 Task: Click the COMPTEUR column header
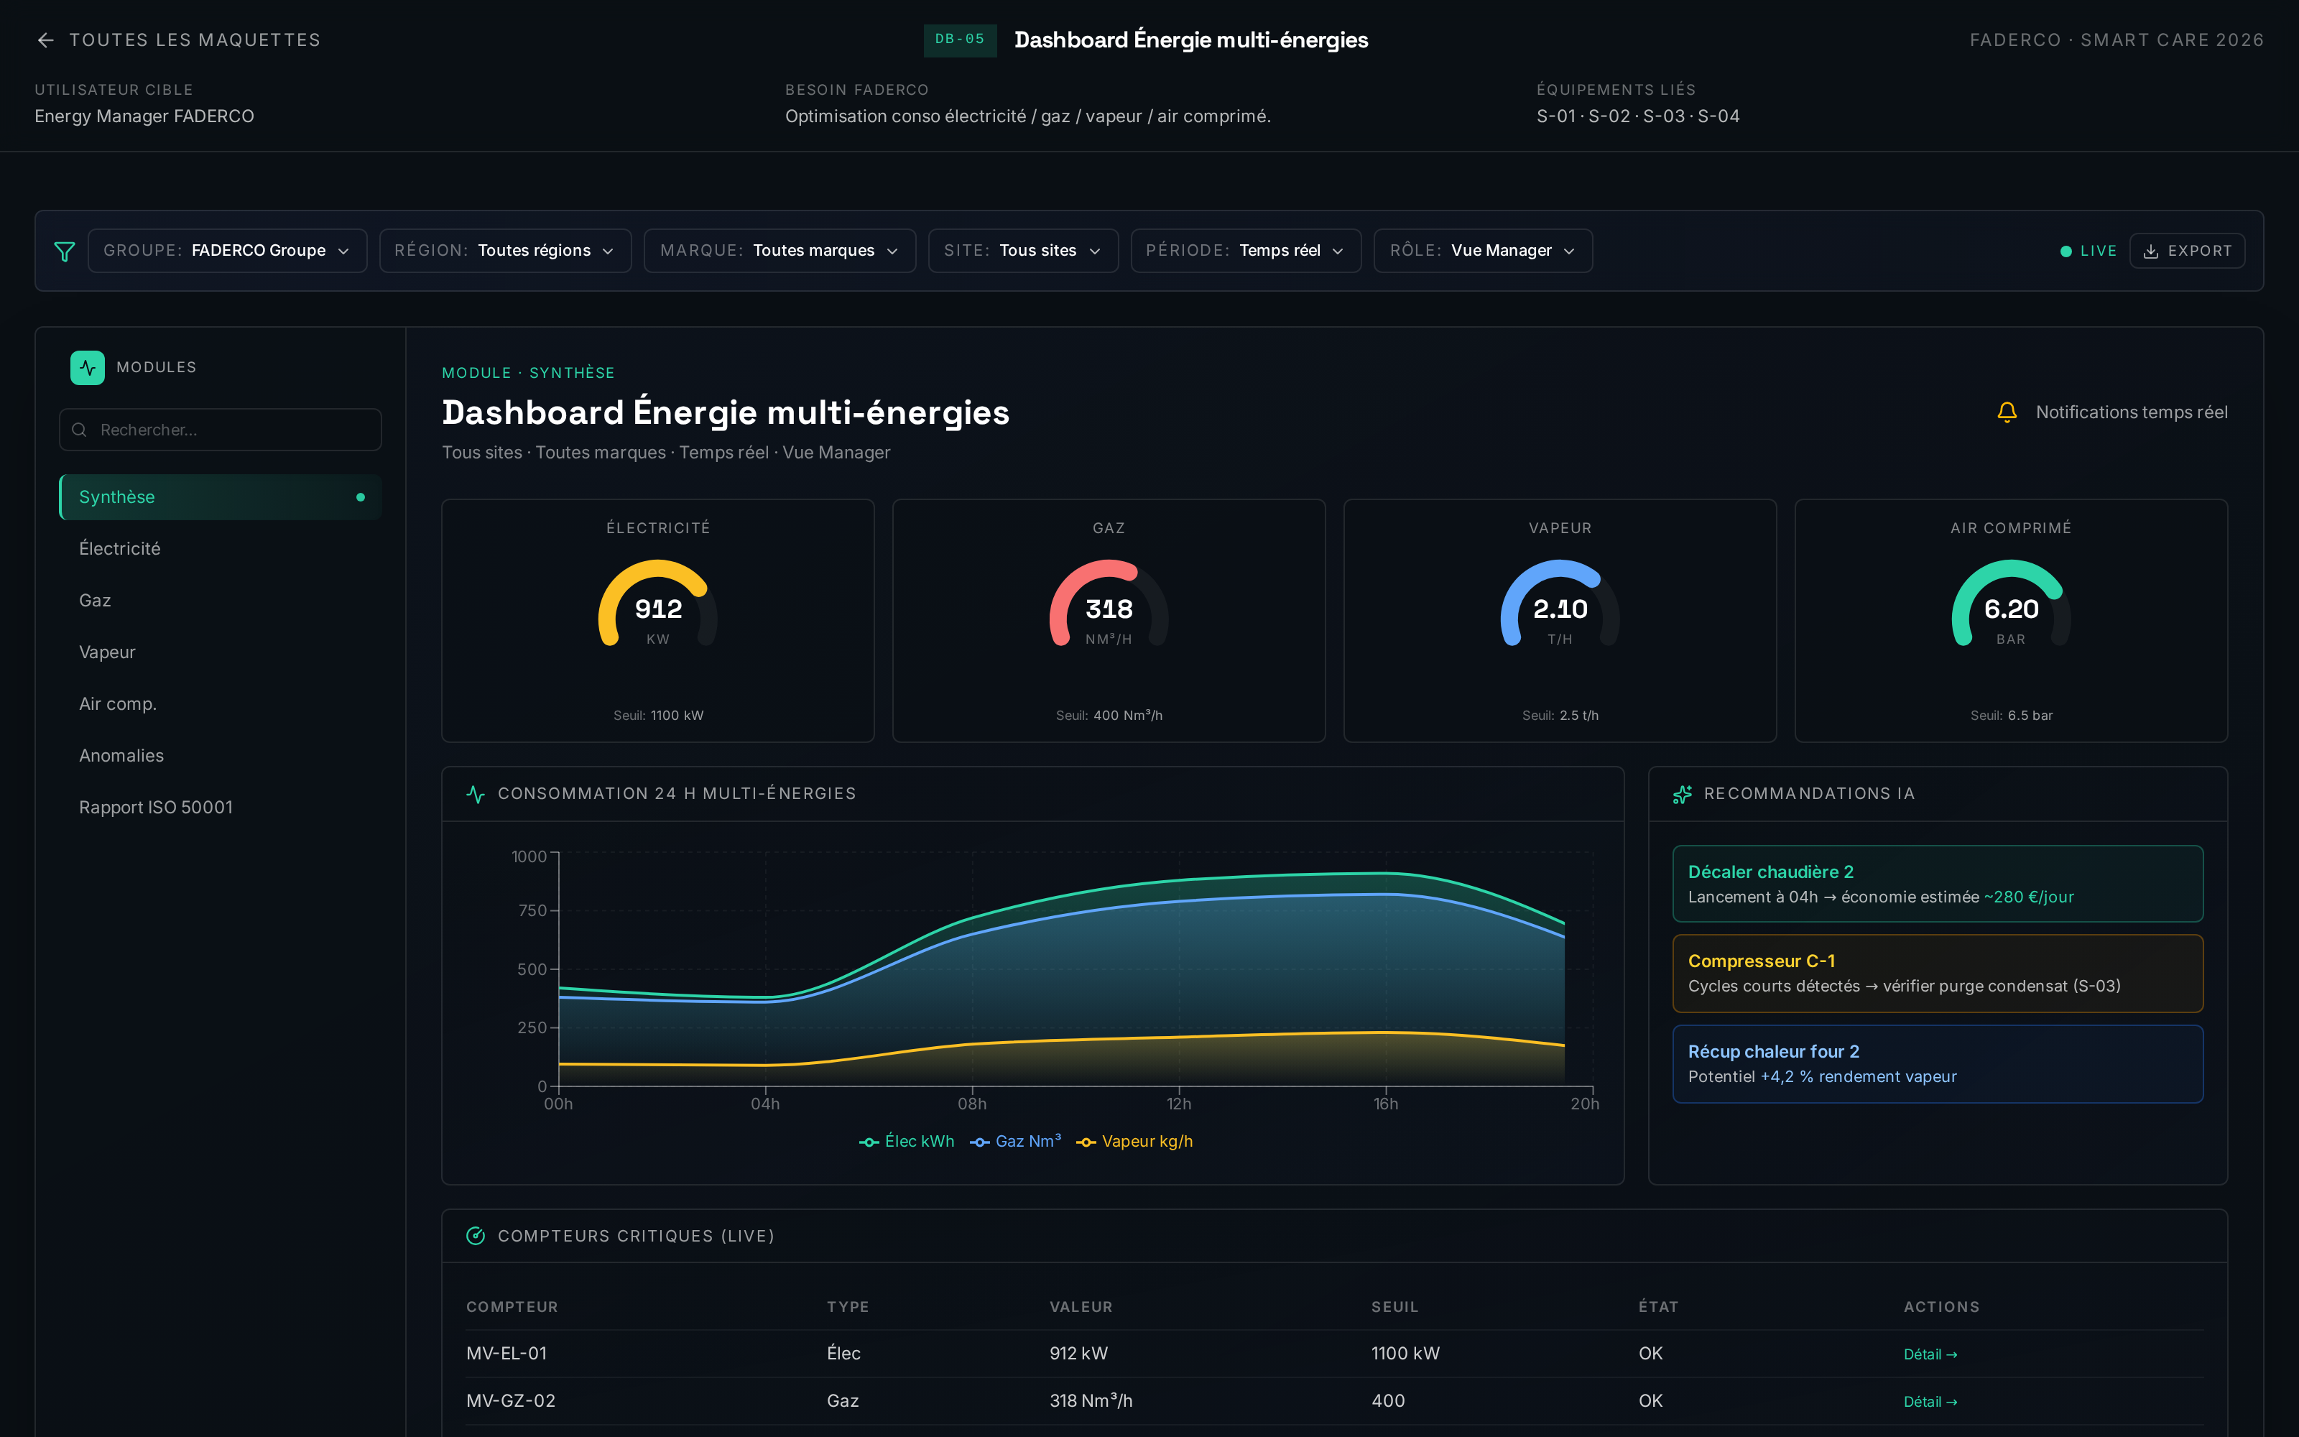[512, 1307]
